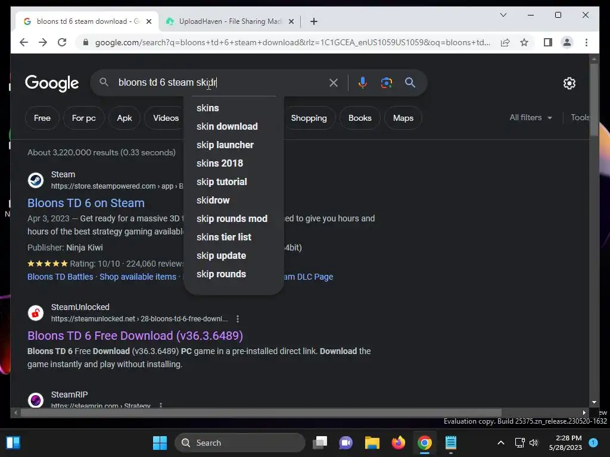Viewport: 610px width, 457px height.
Task: Open the new tab plus button
Action: (314, 21)
